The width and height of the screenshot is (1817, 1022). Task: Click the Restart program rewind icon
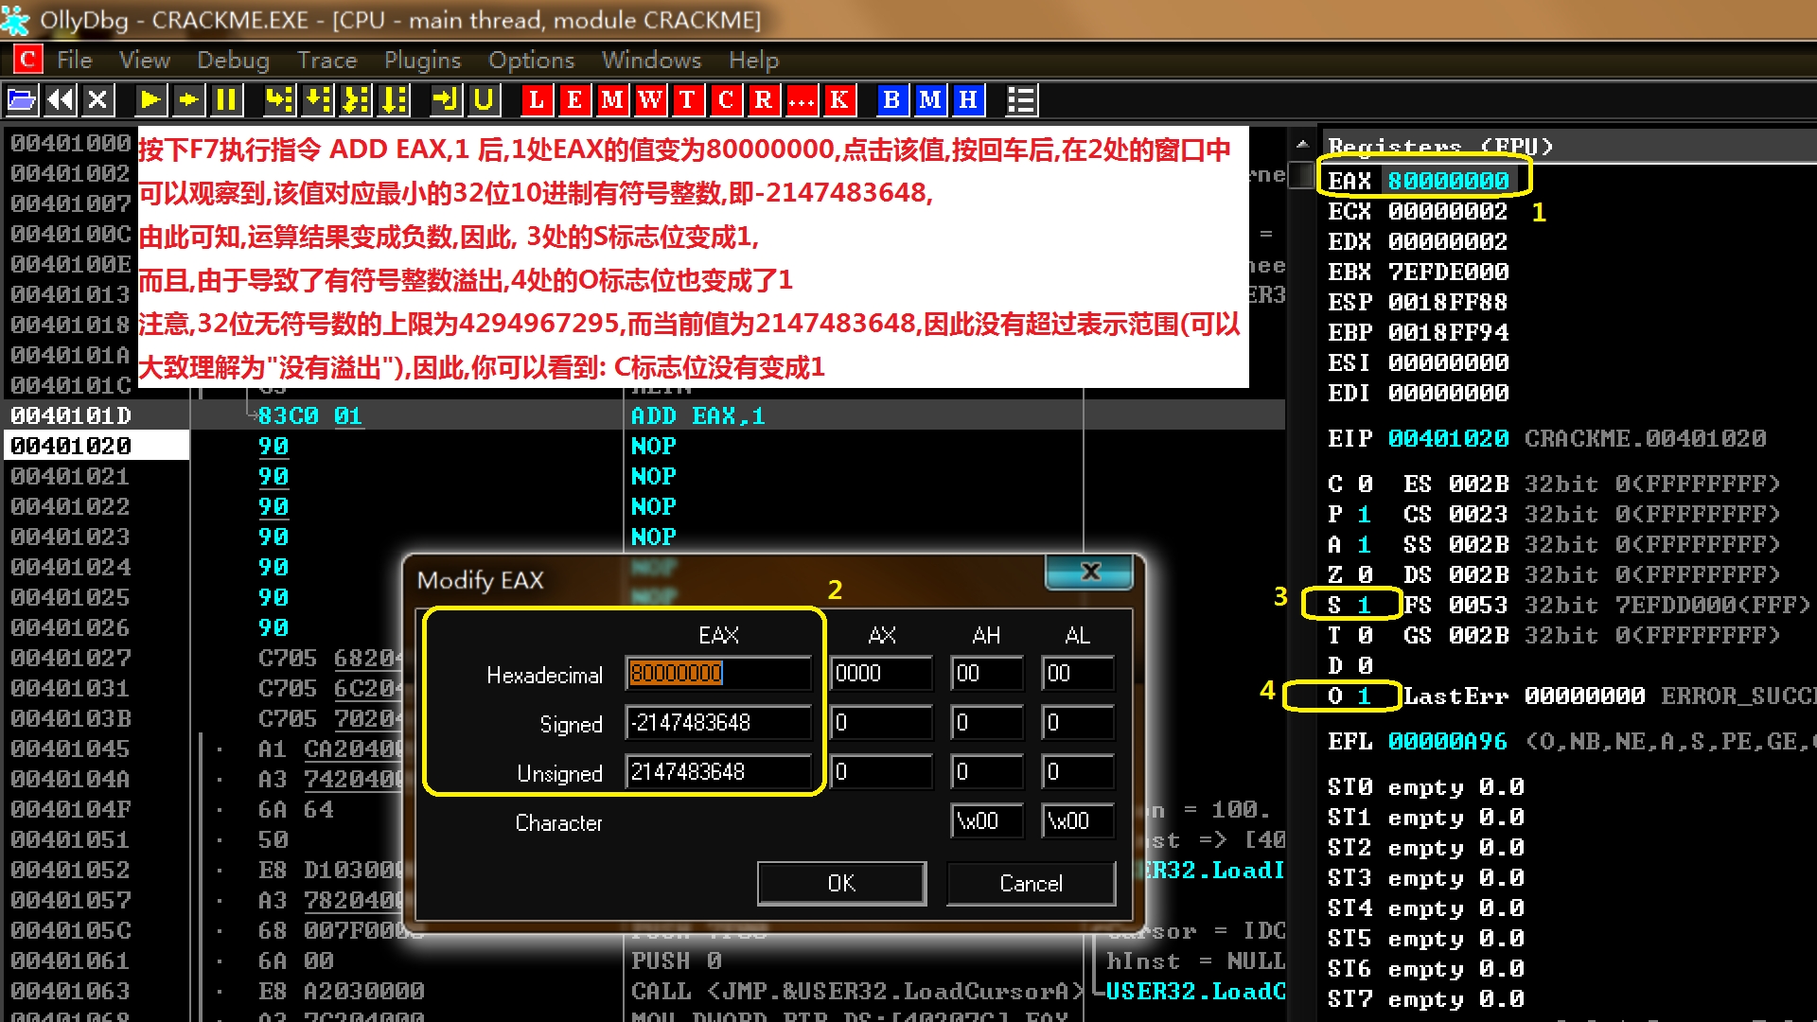pyautogui.click(x=61, y=99)
